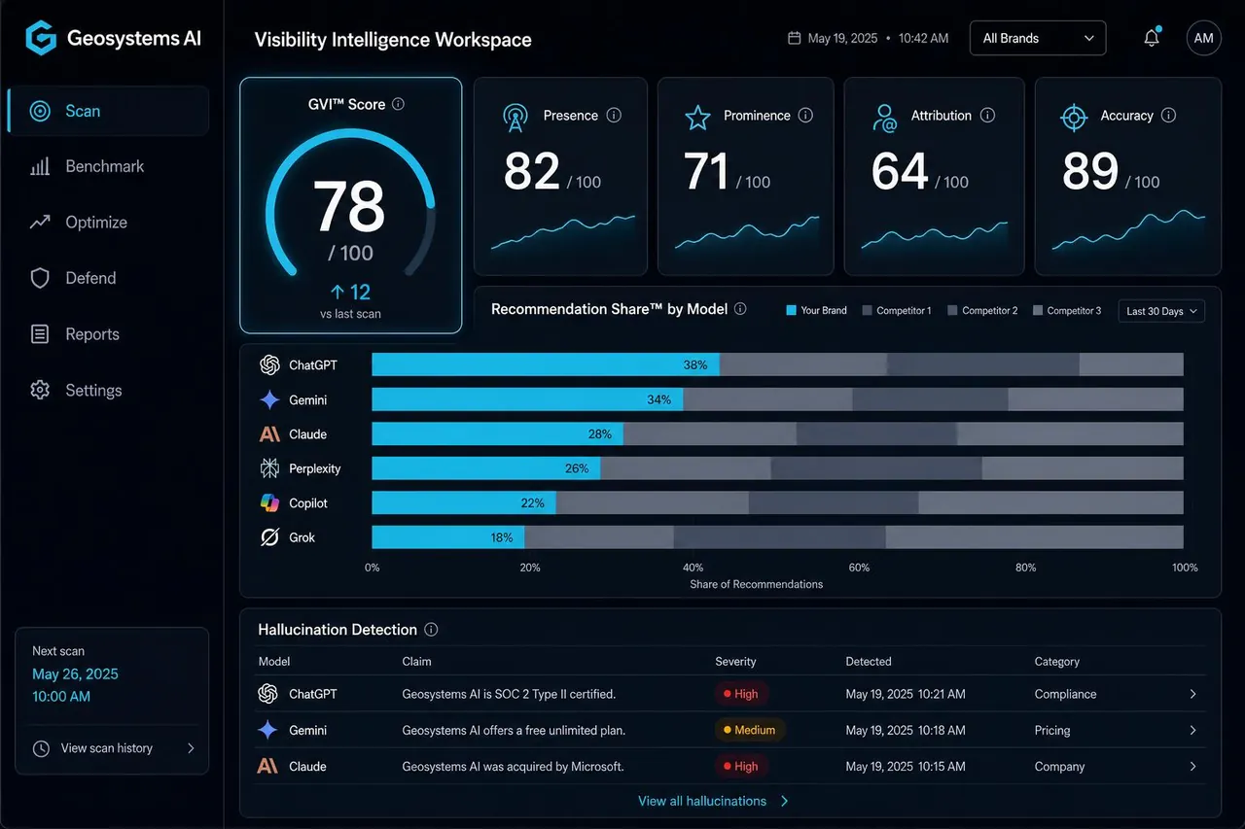The image size is (1245, 829).
Task: Click the chevron beside View scan history
Action: tap(191, 748)
